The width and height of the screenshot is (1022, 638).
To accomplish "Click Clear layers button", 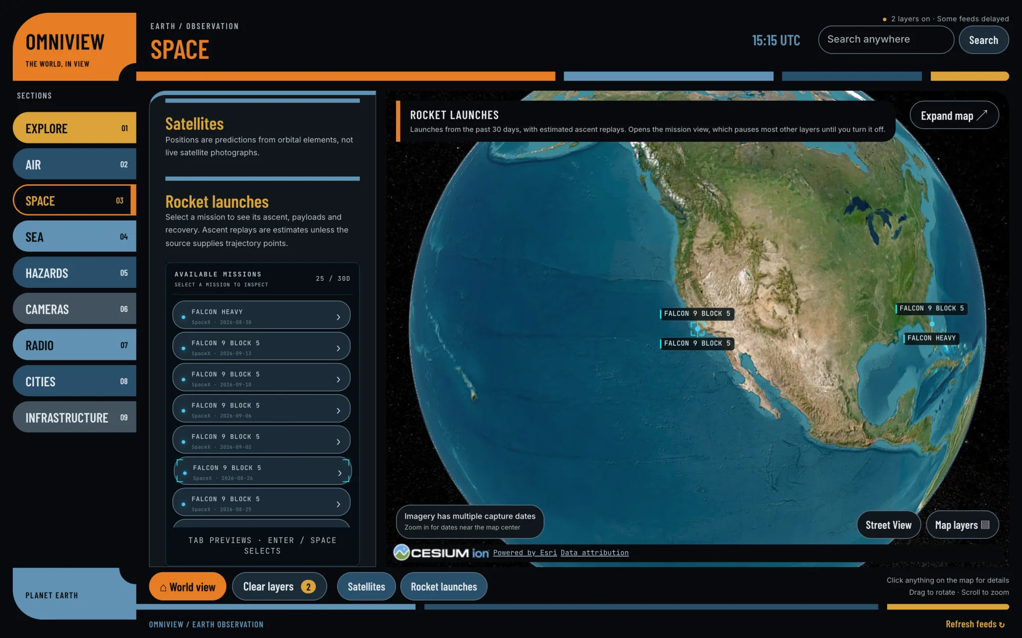I will tap(279, 587).
